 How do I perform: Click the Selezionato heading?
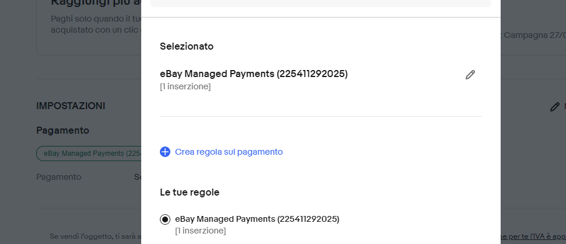(187, 47)
